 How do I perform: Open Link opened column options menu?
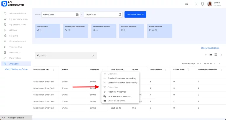165,70
